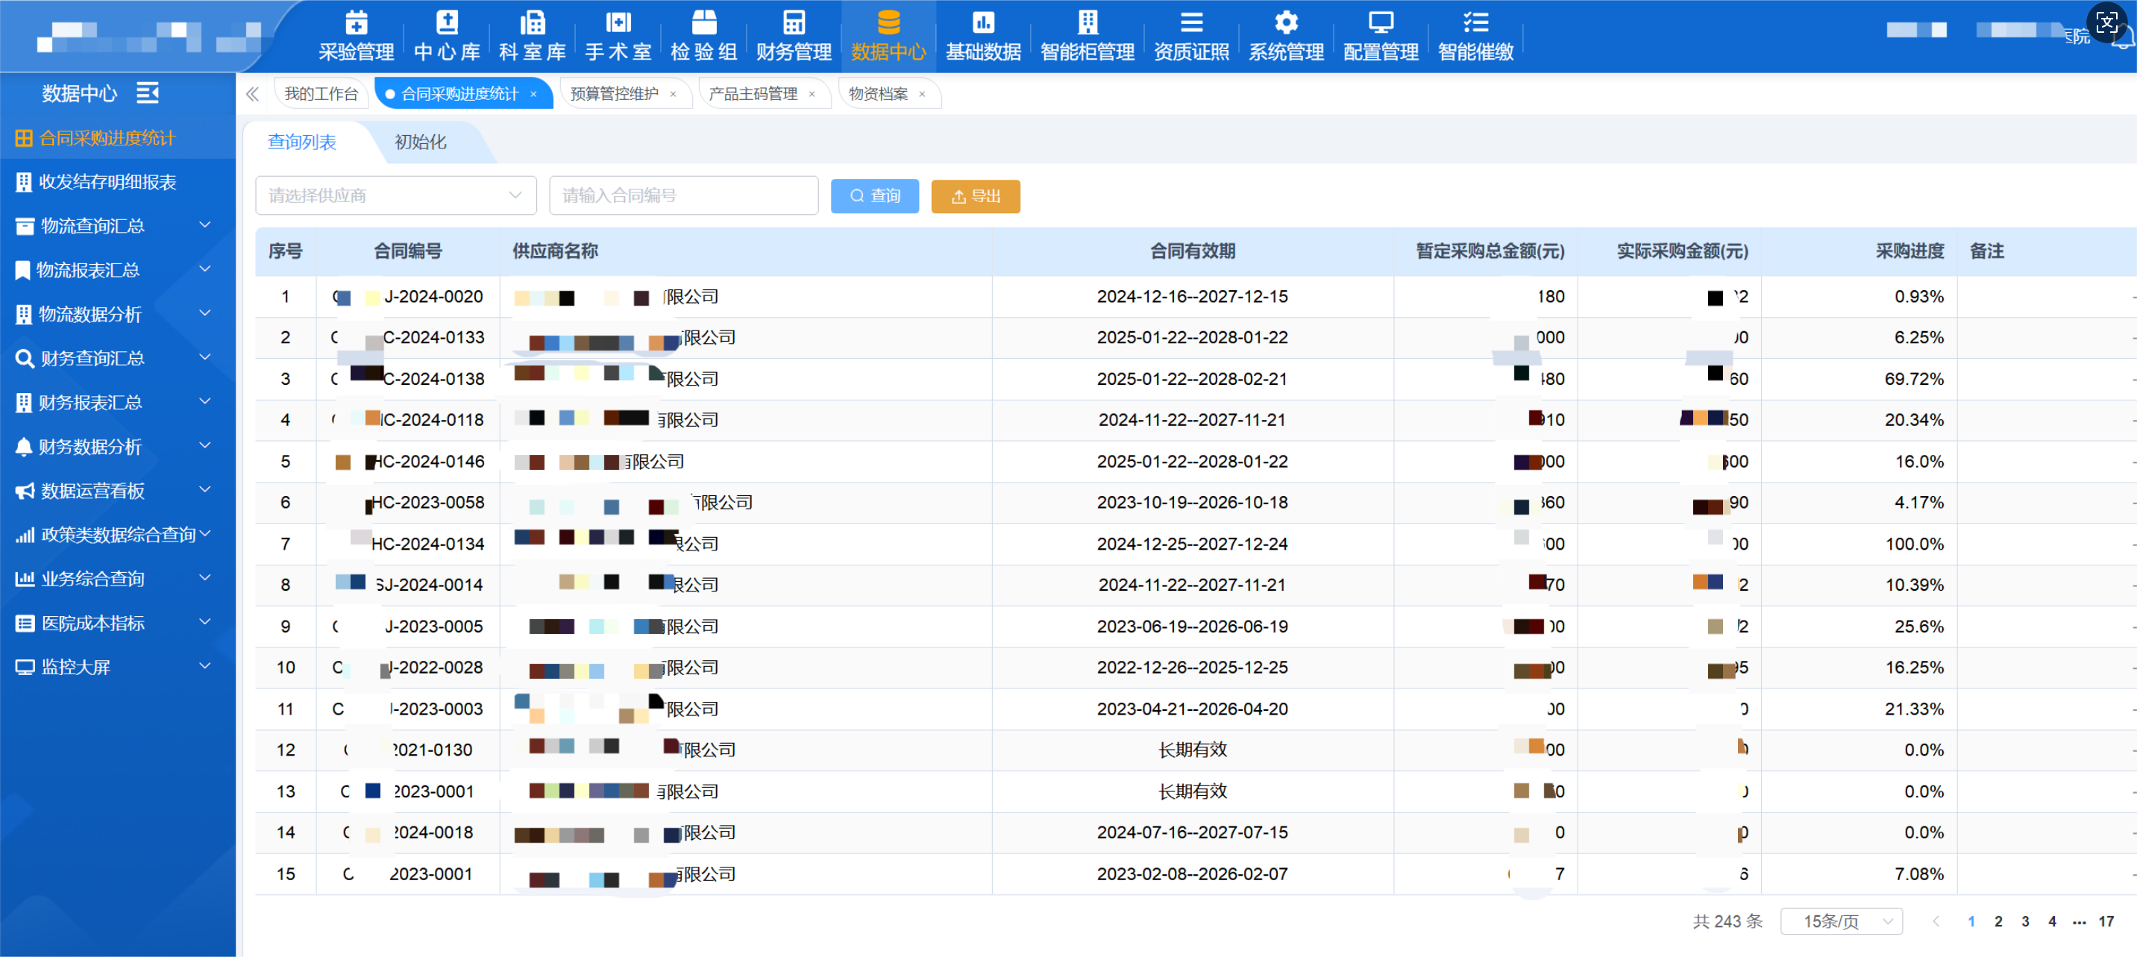
Task: Close the 产品主码管理 tab
Action: coord(812,95)
